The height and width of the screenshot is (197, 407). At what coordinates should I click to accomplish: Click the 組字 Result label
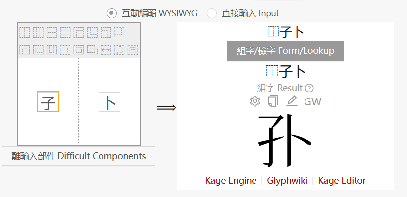coord(280,88)
